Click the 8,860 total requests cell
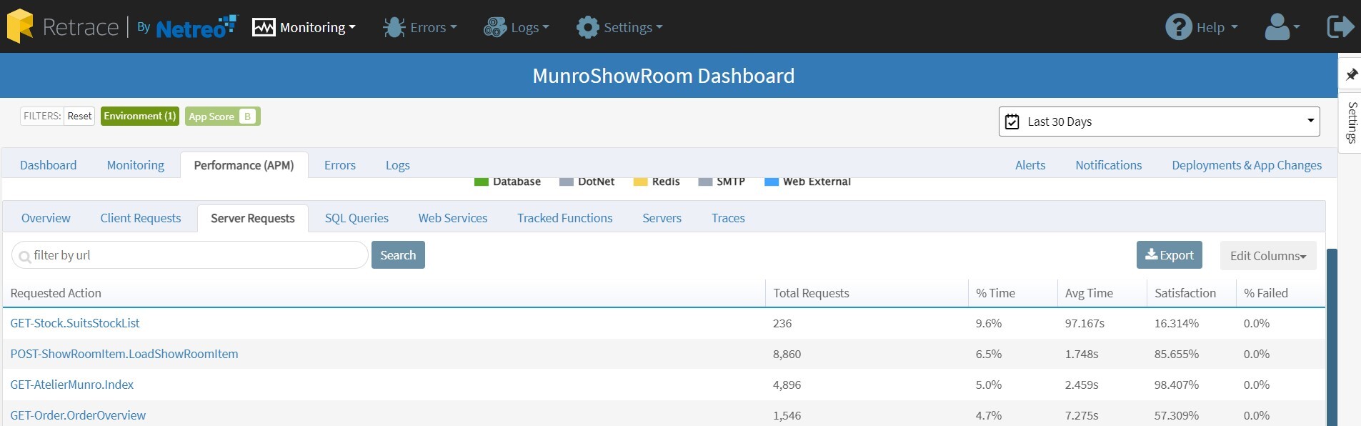Image resolution: width=1361 pixels, height=426 pixels. pos(787,354)
